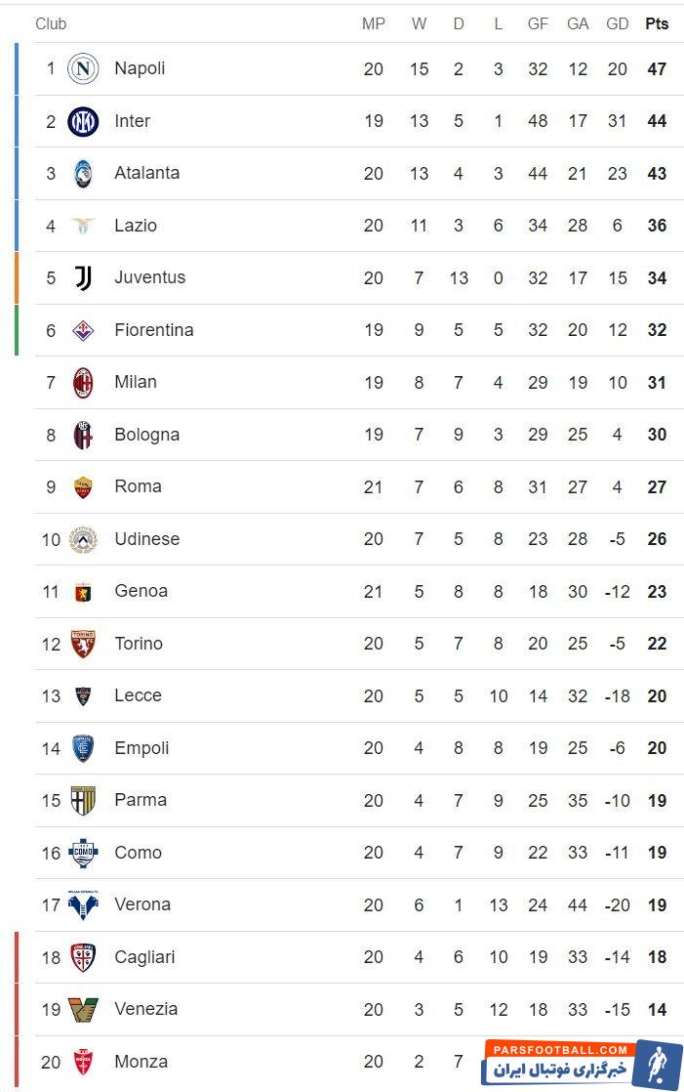Open the Torino team page link
The width and height of the screenshot is (684, 1092).
tap(139, 644)
